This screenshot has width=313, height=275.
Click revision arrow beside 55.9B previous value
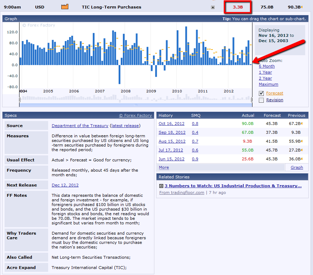(302, 141)
